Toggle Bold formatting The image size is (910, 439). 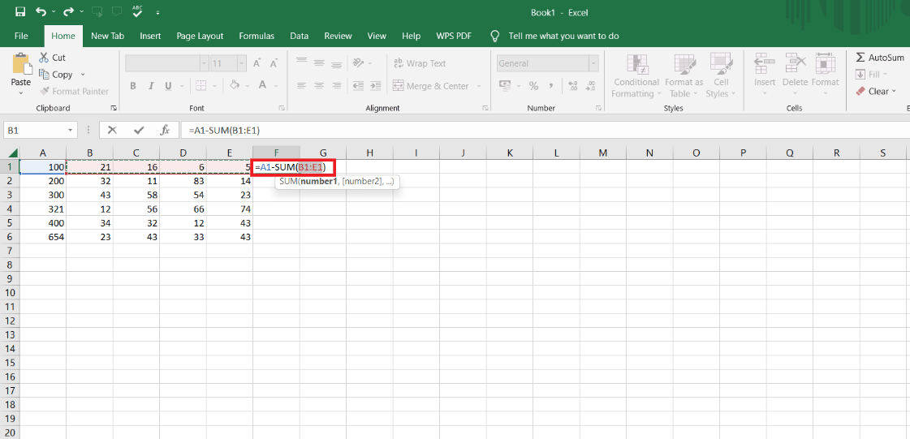(133, 86)
